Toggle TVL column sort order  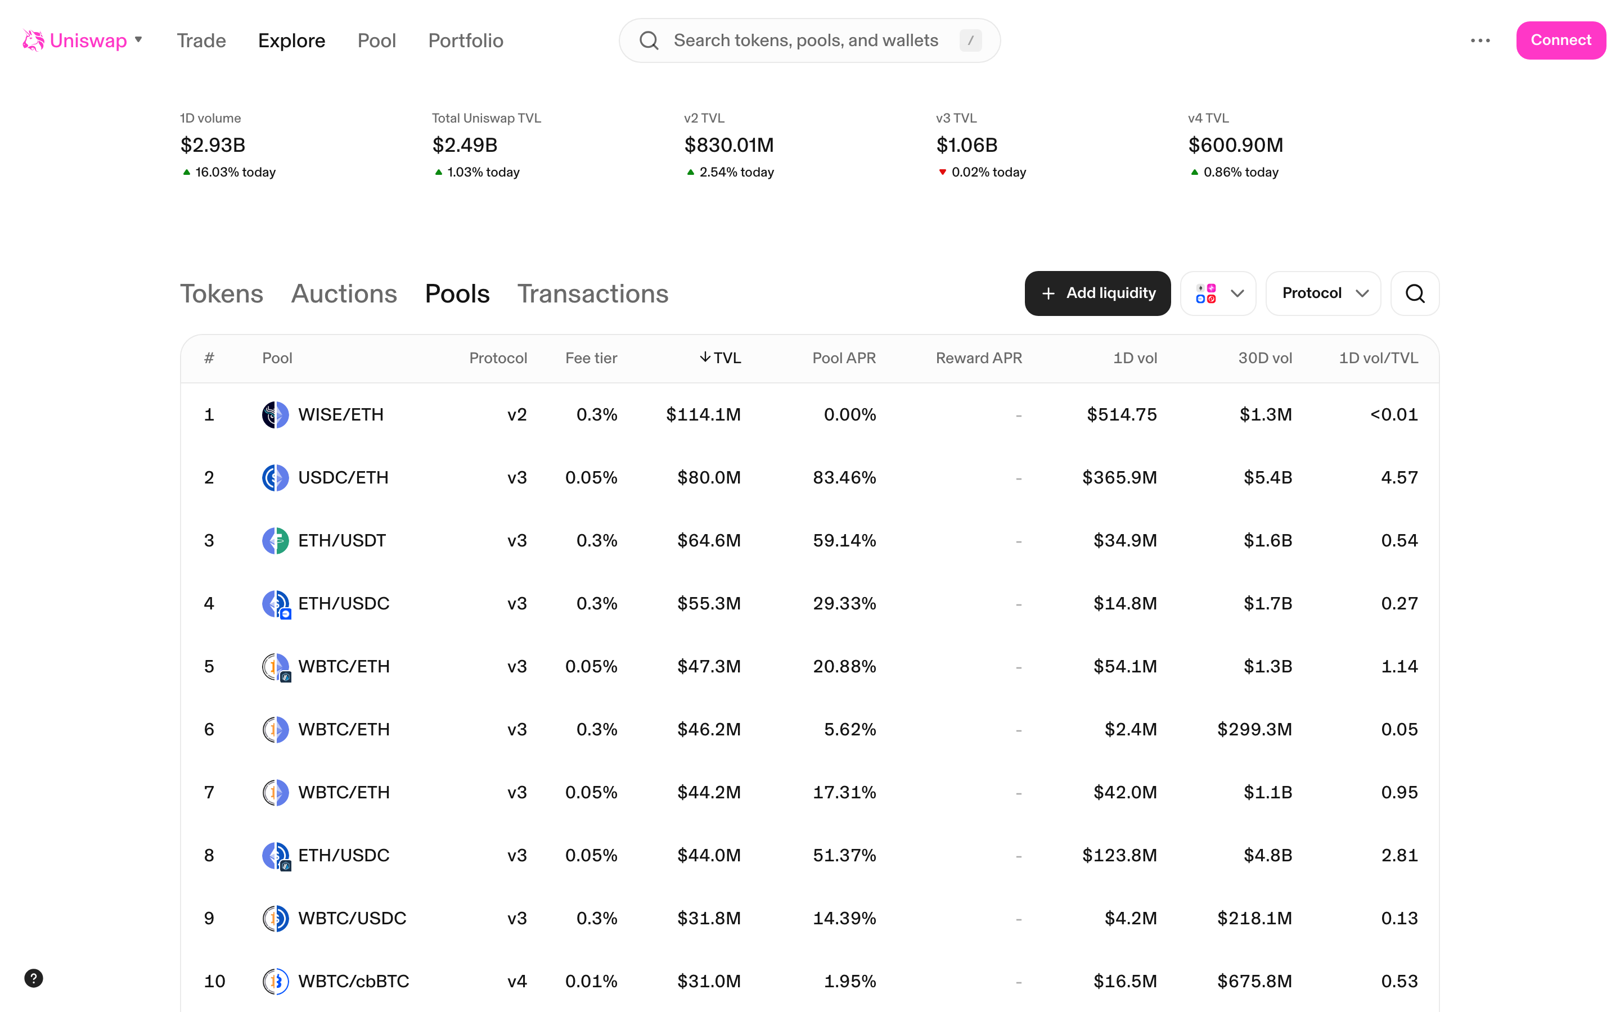coord(721,358)
